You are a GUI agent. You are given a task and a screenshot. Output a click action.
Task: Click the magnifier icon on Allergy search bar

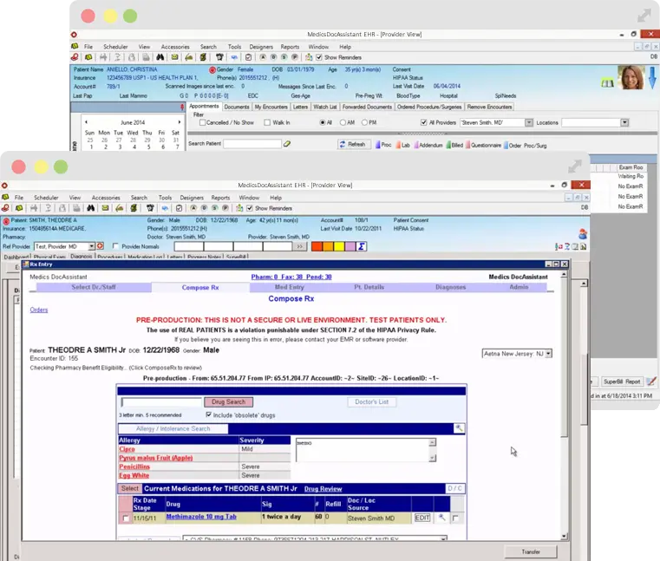click(459, 428)
